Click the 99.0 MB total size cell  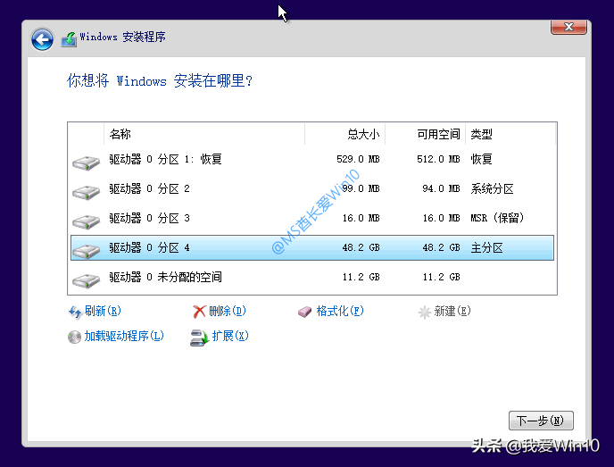361,188
